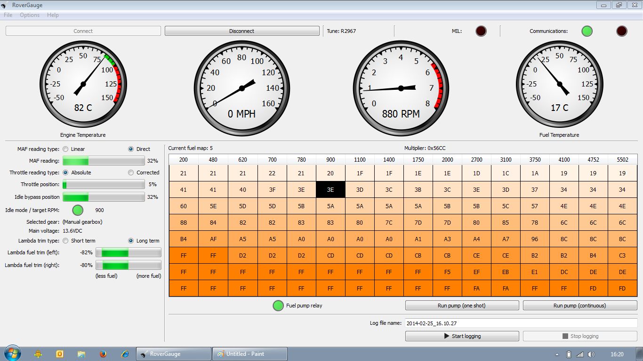Screen dimensions: 643x361
Task: Click the 16:20 taskbar clock
Action: [617, 354]
